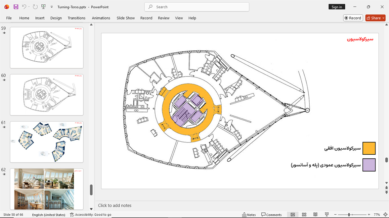Image resolution: width=389 pixels, height=218 pixels.
Task: Click Accessibility: Good to go status
Action: click(91, 215)
